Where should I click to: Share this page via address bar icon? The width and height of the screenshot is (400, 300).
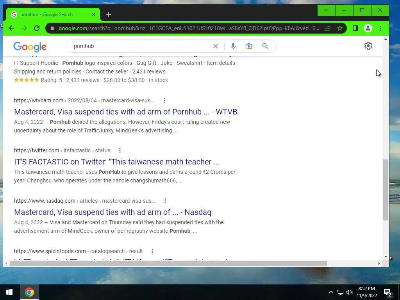click(x=327, y=28)
